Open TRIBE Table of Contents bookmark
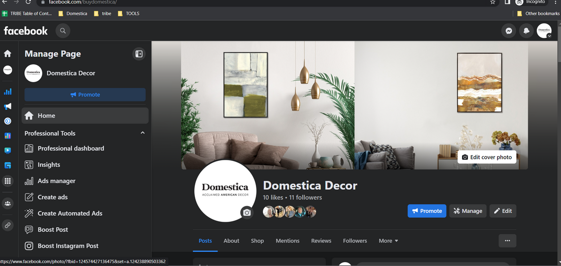The height and width of the screenshot is (266, 561). coord(27,14)
